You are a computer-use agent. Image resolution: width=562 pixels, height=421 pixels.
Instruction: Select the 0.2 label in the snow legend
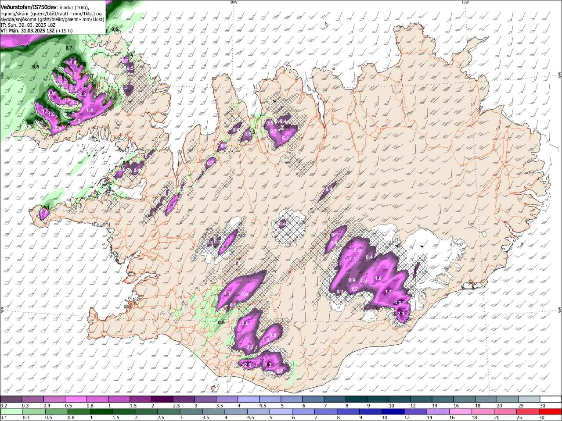pos(3,406)
